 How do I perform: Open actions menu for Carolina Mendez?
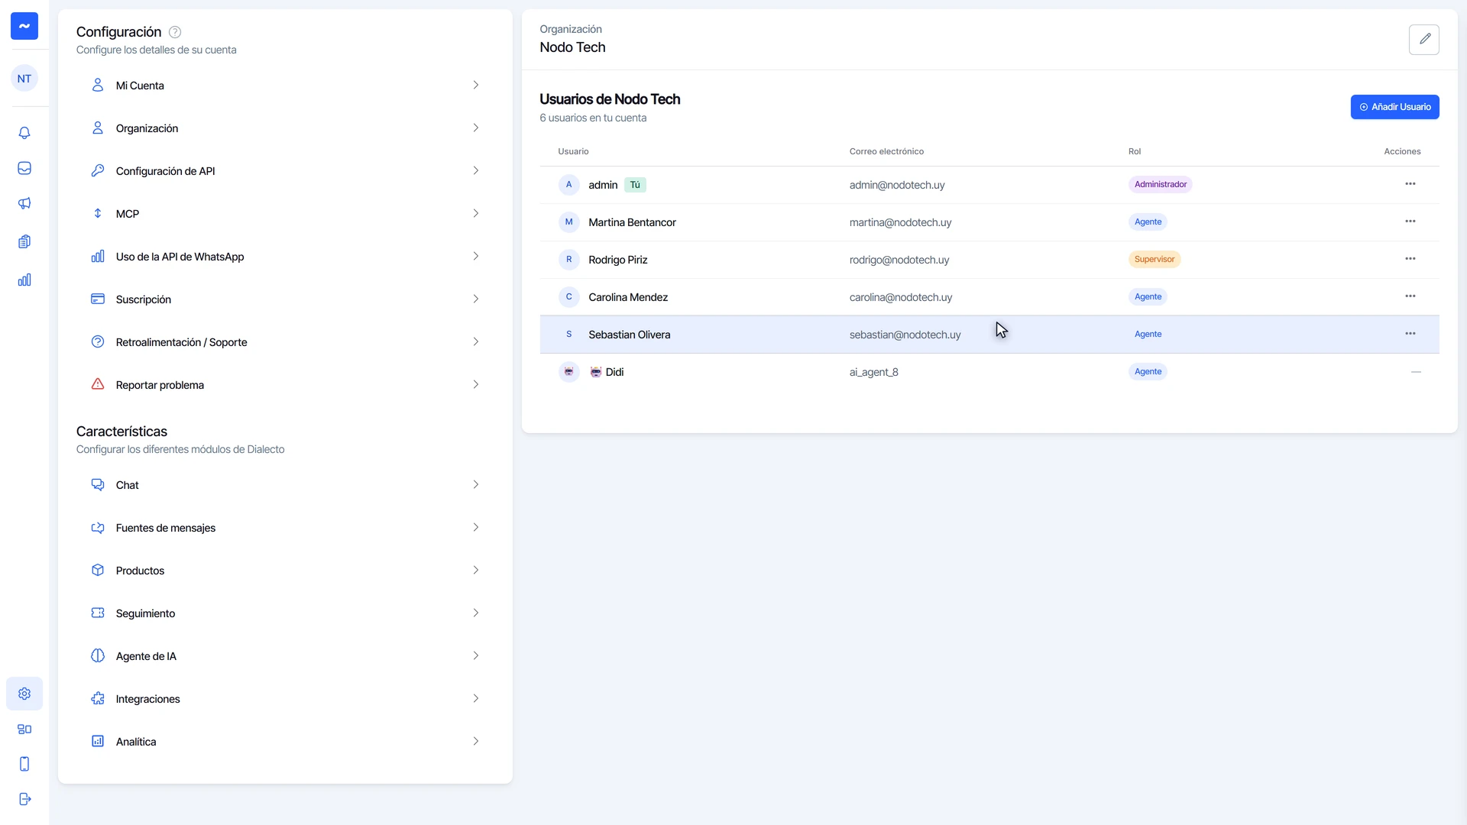click(x=1410, y=296)
